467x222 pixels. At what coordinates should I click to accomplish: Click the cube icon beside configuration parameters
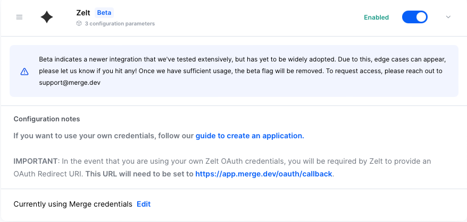(79, 23)
